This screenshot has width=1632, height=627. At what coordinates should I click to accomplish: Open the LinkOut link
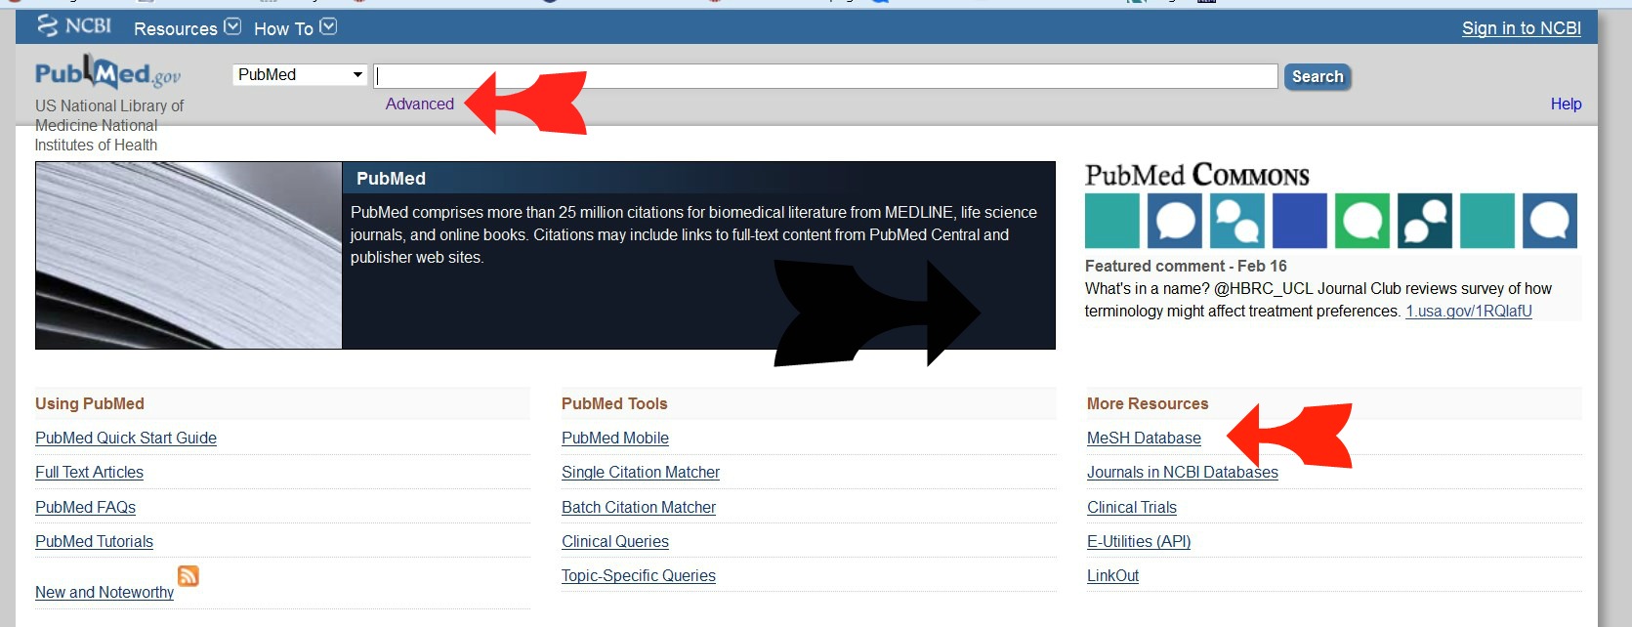tap(1112, 575)
